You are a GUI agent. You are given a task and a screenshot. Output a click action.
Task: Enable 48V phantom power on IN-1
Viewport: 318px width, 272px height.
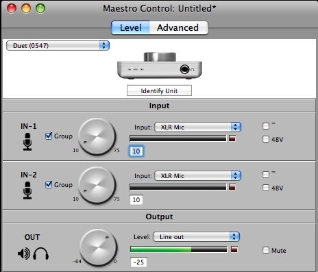tap(266, 139)
